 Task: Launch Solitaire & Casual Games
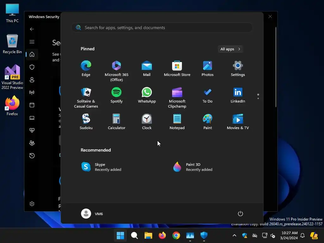pyautogui.click(x=86, y=98)
